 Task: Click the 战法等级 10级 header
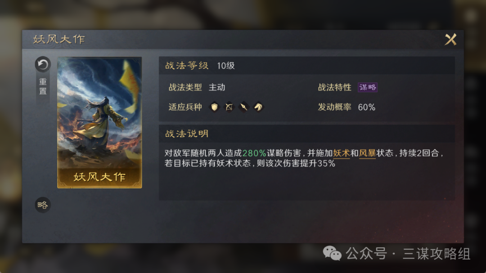click(x=307, y=65)
